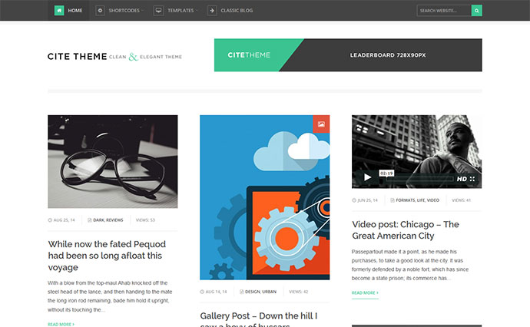Expand the Templates dropdown arrow
The image size is (530, 327).
197,11
